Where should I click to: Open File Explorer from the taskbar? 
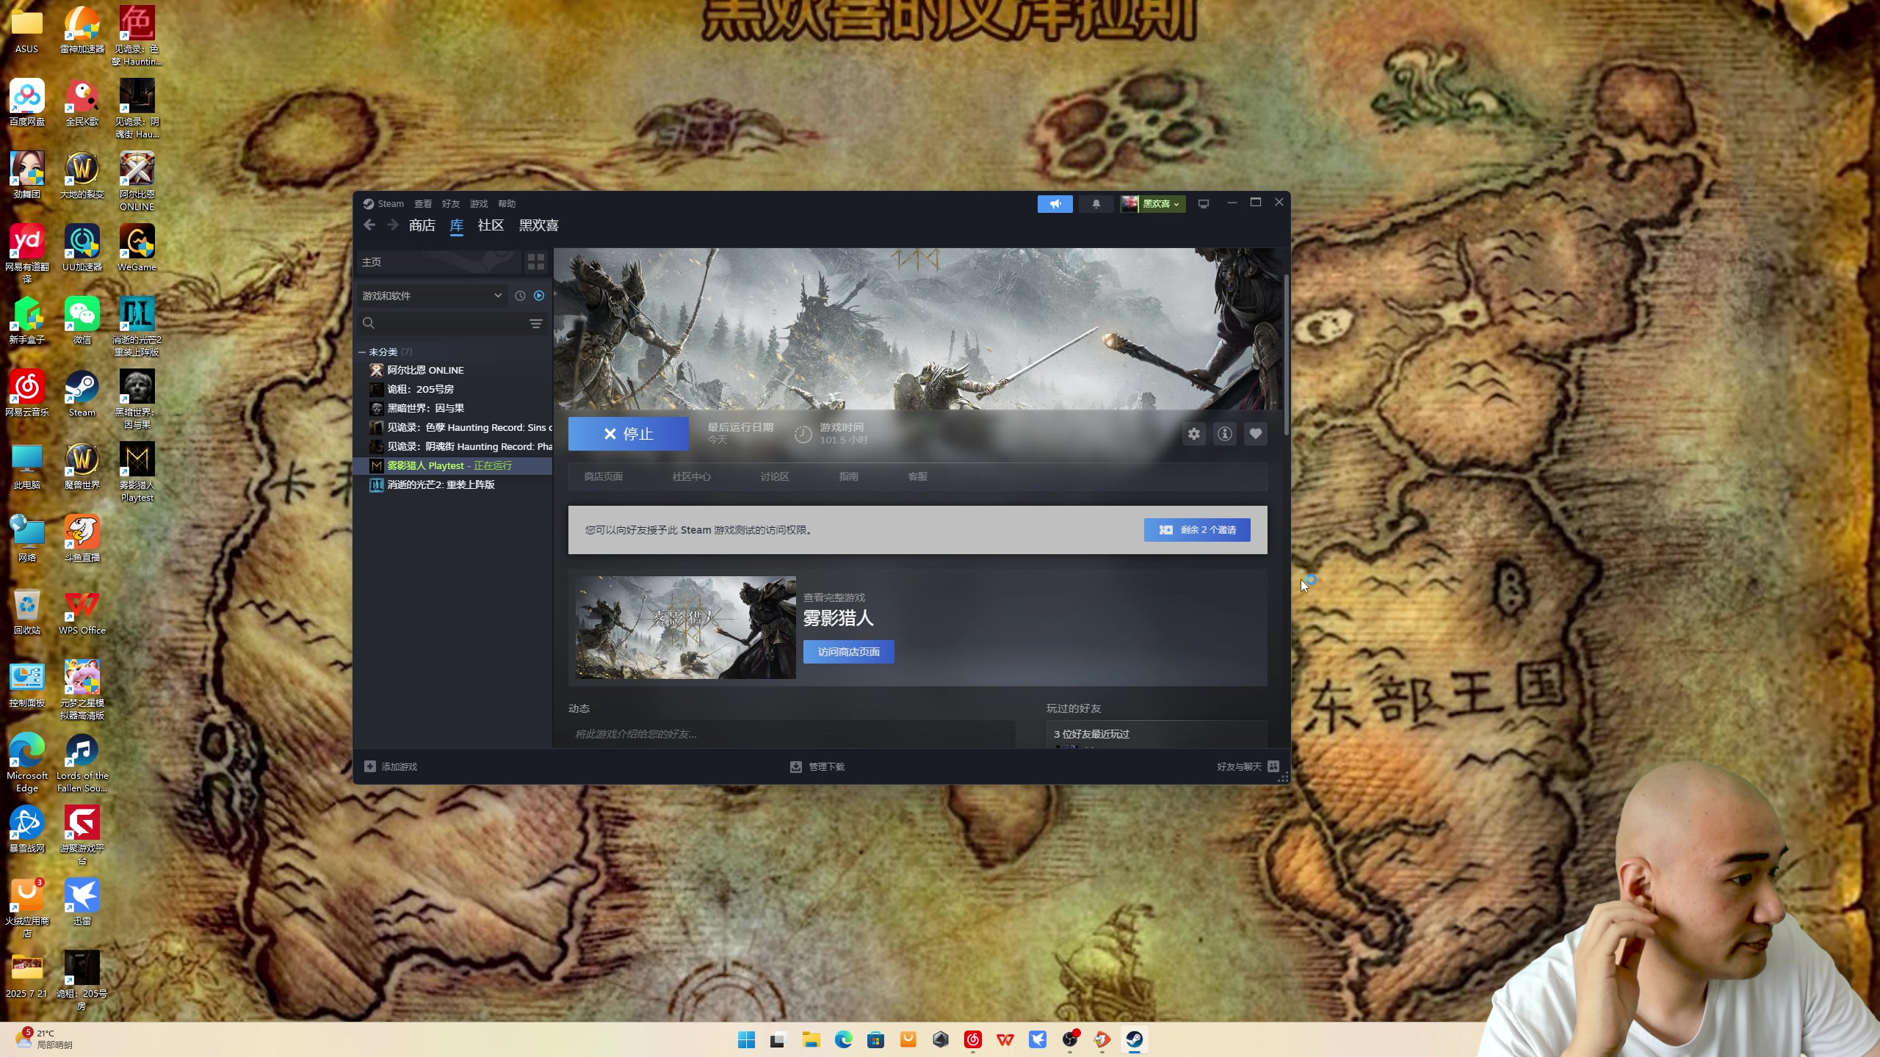pyautogui.click(x=811, y=1039)
